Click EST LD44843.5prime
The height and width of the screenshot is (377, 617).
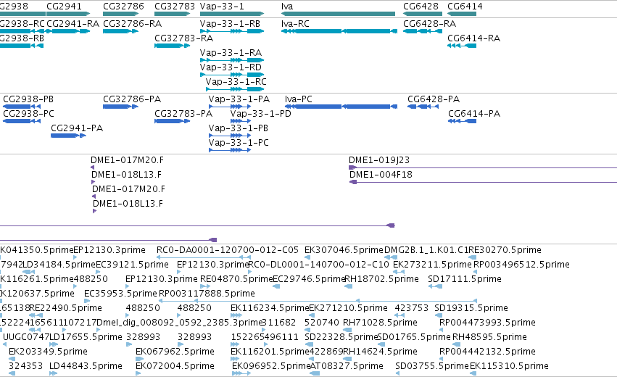coord(86,366)
